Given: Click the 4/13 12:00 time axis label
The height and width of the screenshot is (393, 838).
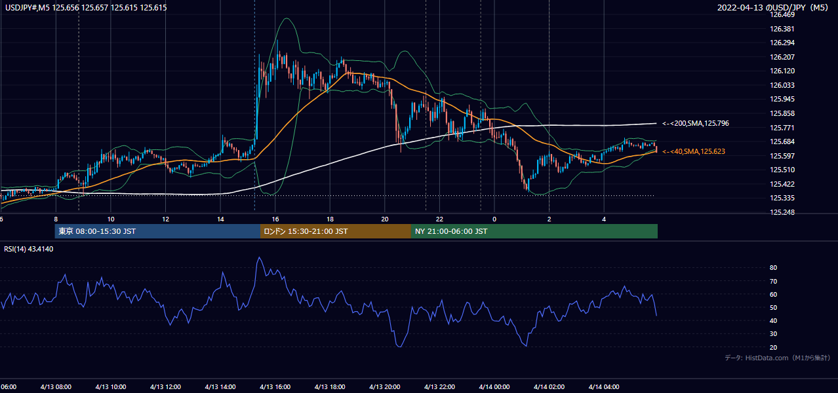Looking at the screenshot, I should tap(165, 386).
